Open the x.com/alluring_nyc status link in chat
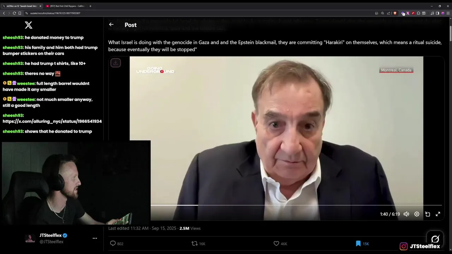Image resolution: width=452 pixels, height=254 pixels. click(x=52, y=121)
